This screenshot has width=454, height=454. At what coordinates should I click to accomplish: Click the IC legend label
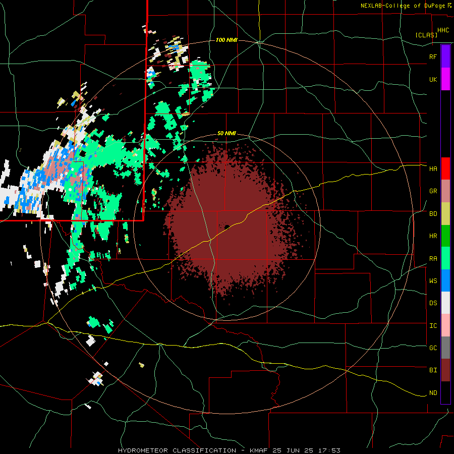pos(433,326)
